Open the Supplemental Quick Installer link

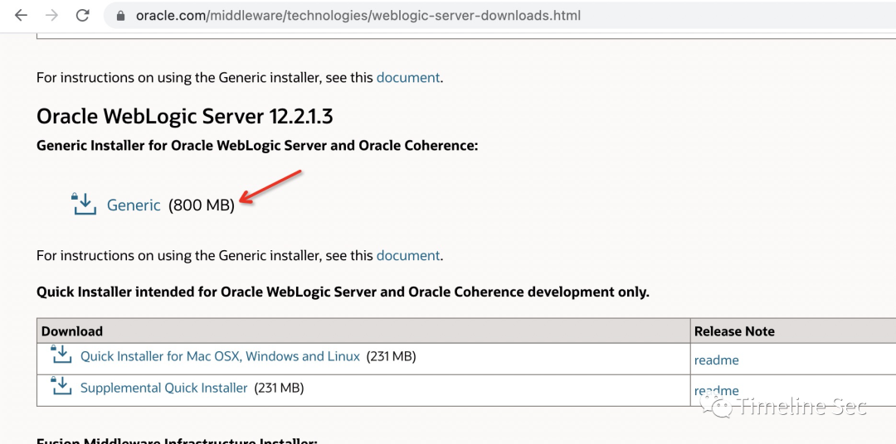coord(163,388)
